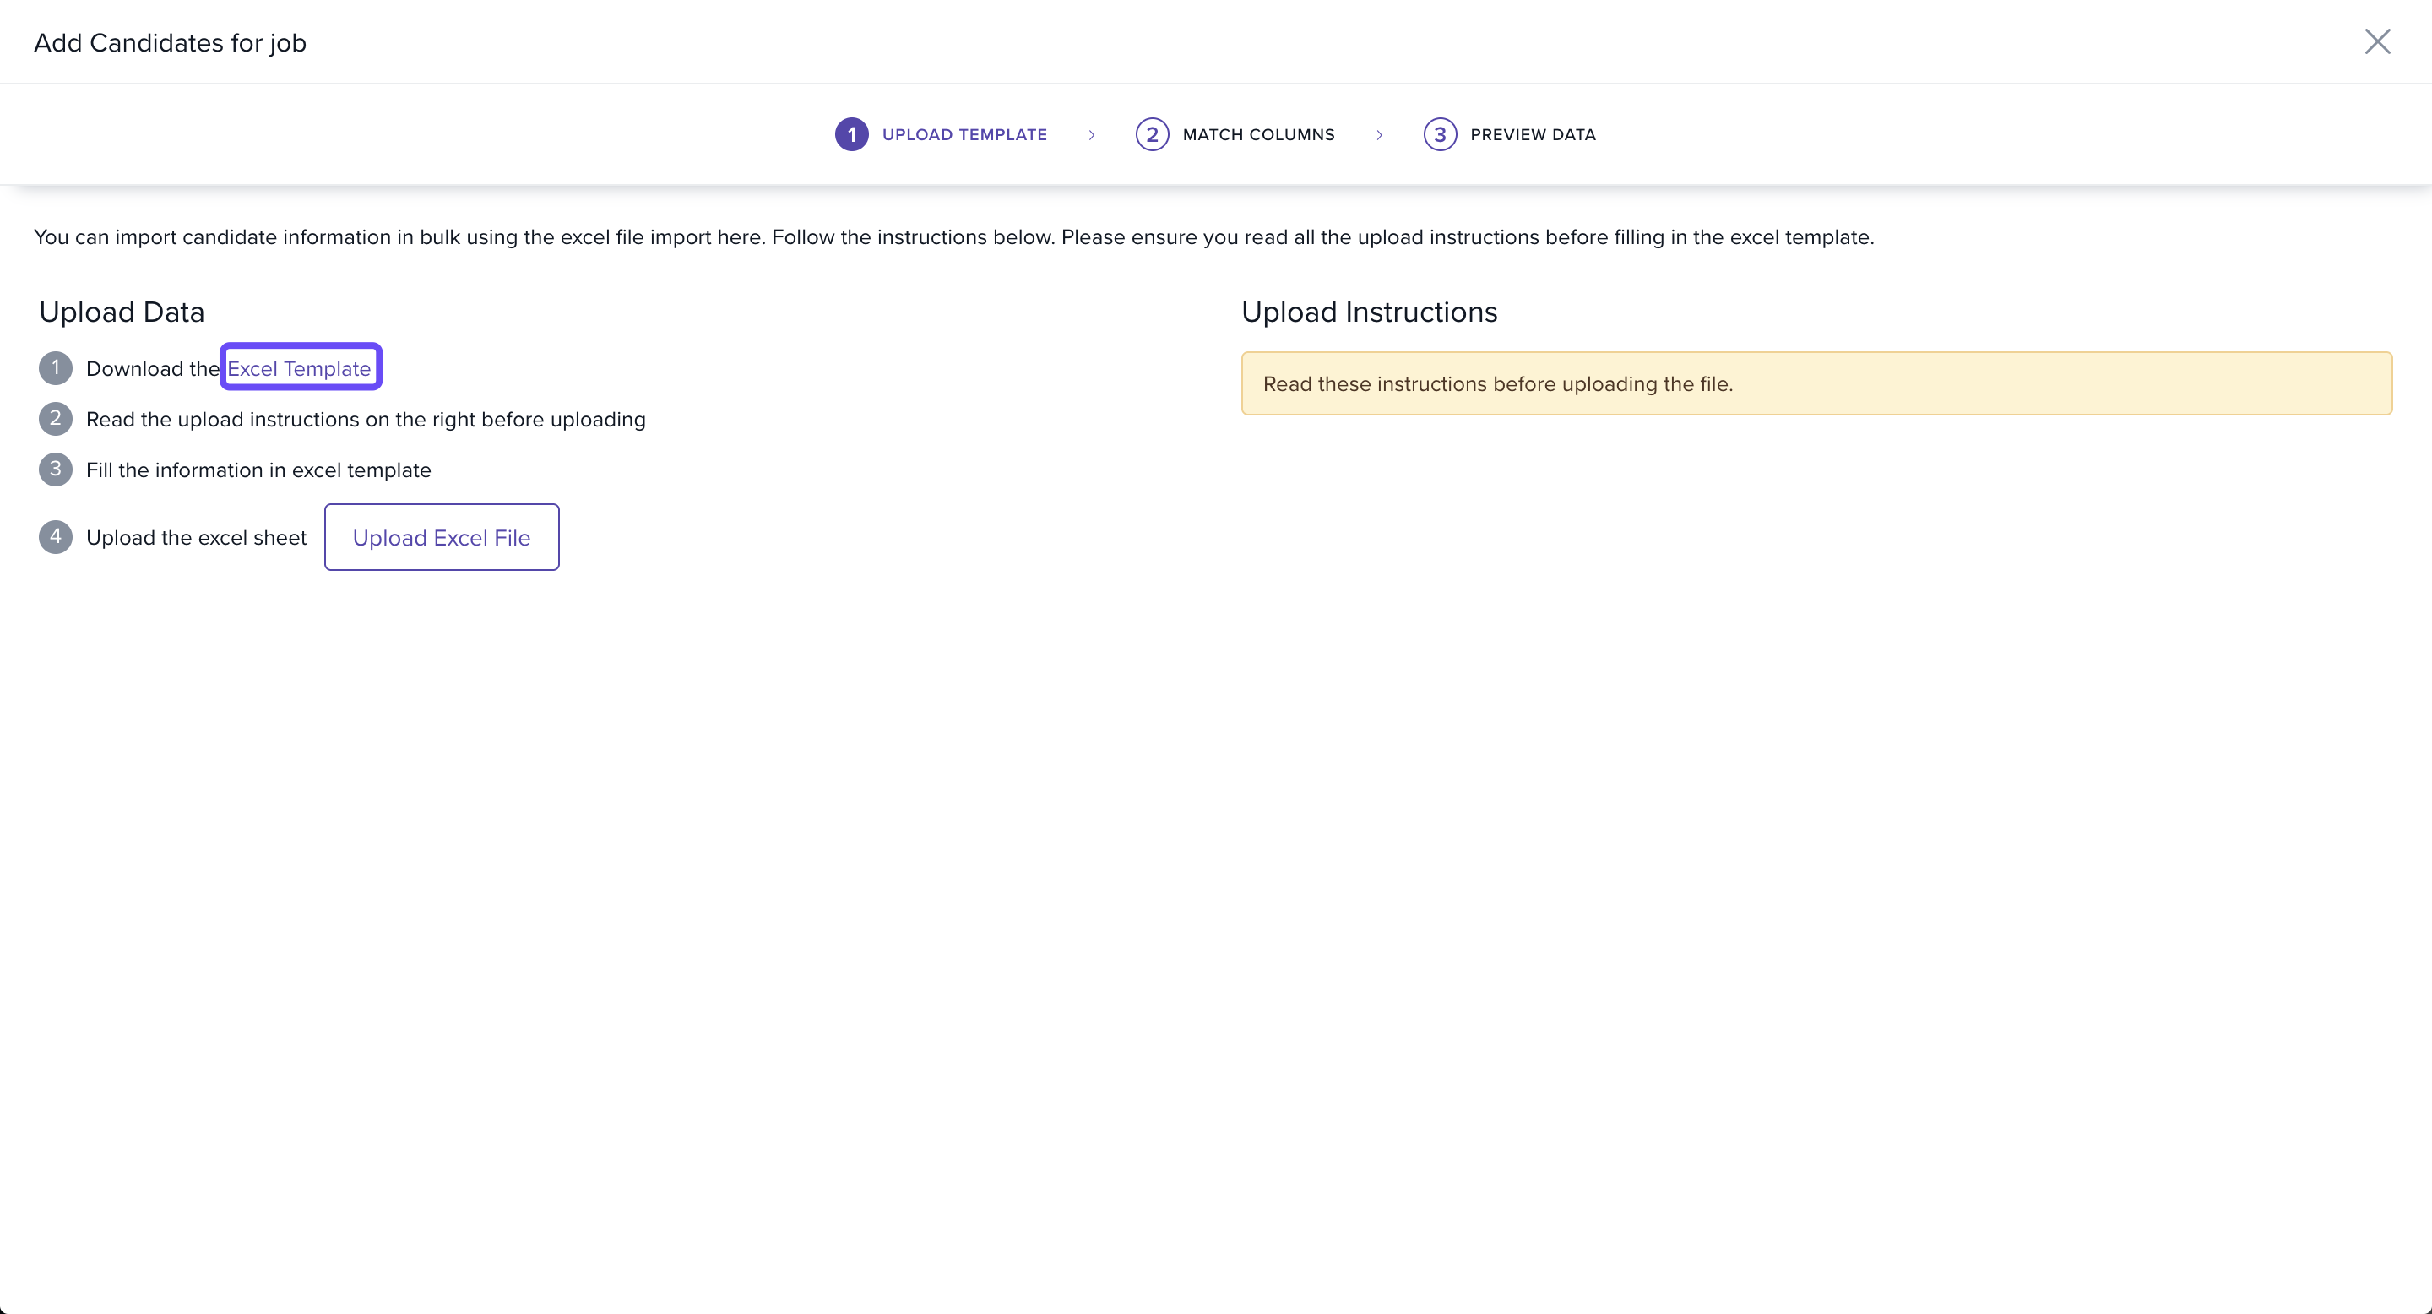
Task: Click the Add Candidates for job title
Action: click(x=170, y=42)
